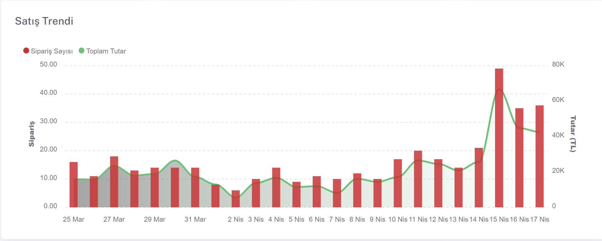Screen dimensions: 602x241
Task: Click the Satış Trendi chart title
Action: point(44,21)
